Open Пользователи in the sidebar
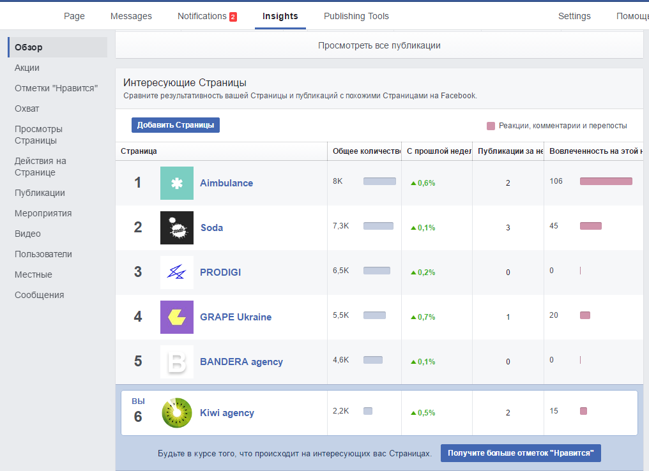This screenshot has height=471, width=649. pyautogui.click(x=43, y=254)
